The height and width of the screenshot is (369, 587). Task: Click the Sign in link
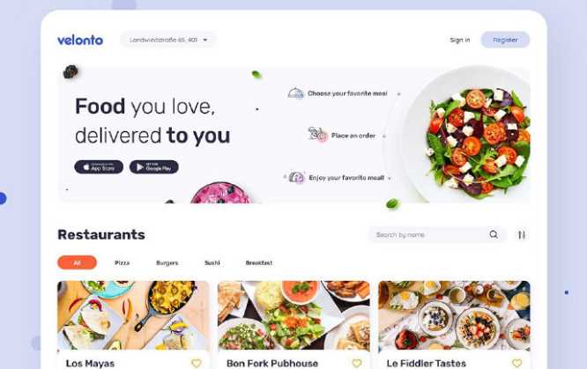pyautogui.click(x=460, y=40)
